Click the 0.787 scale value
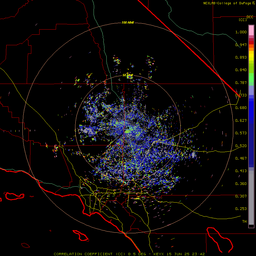Viewport: 256px width, 256px height. pyautogui.click(x=241, y=82)
